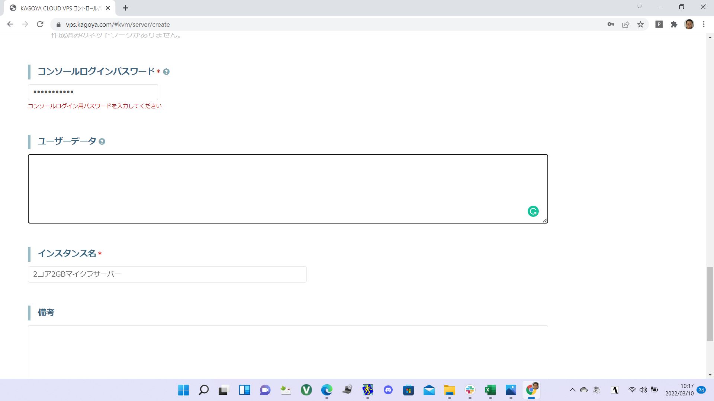Screen dimensions: 714x401
Task: Open Microsoft Edge from the taskbar
Action: (x=327, y=390)
